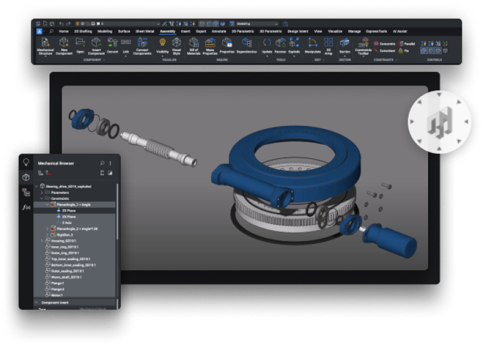Collapse the Constraints tree node
Screen dimensions: 483x347
42,198
